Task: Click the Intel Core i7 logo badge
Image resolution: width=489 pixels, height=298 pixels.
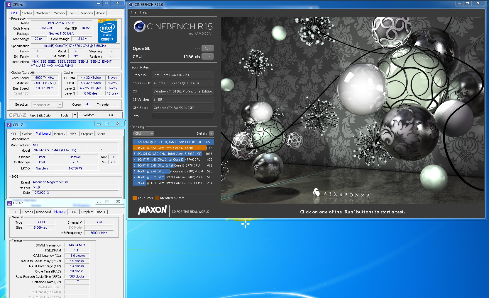Action: click(x=107, y=31)
